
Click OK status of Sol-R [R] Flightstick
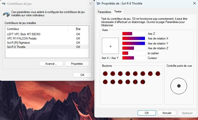pyautogui.click(x=78, y=43)
